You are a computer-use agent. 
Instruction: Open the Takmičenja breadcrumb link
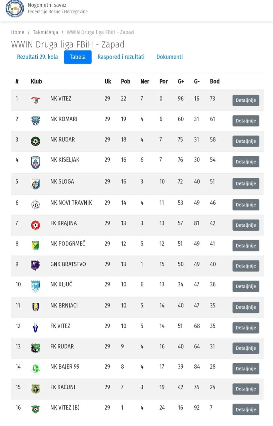pos(45,32)
